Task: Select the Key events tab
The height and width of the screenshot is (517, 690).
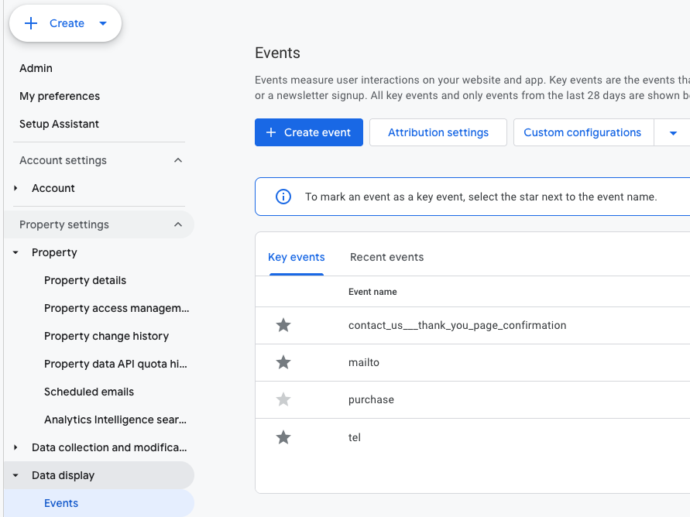Action: point(296,257)
